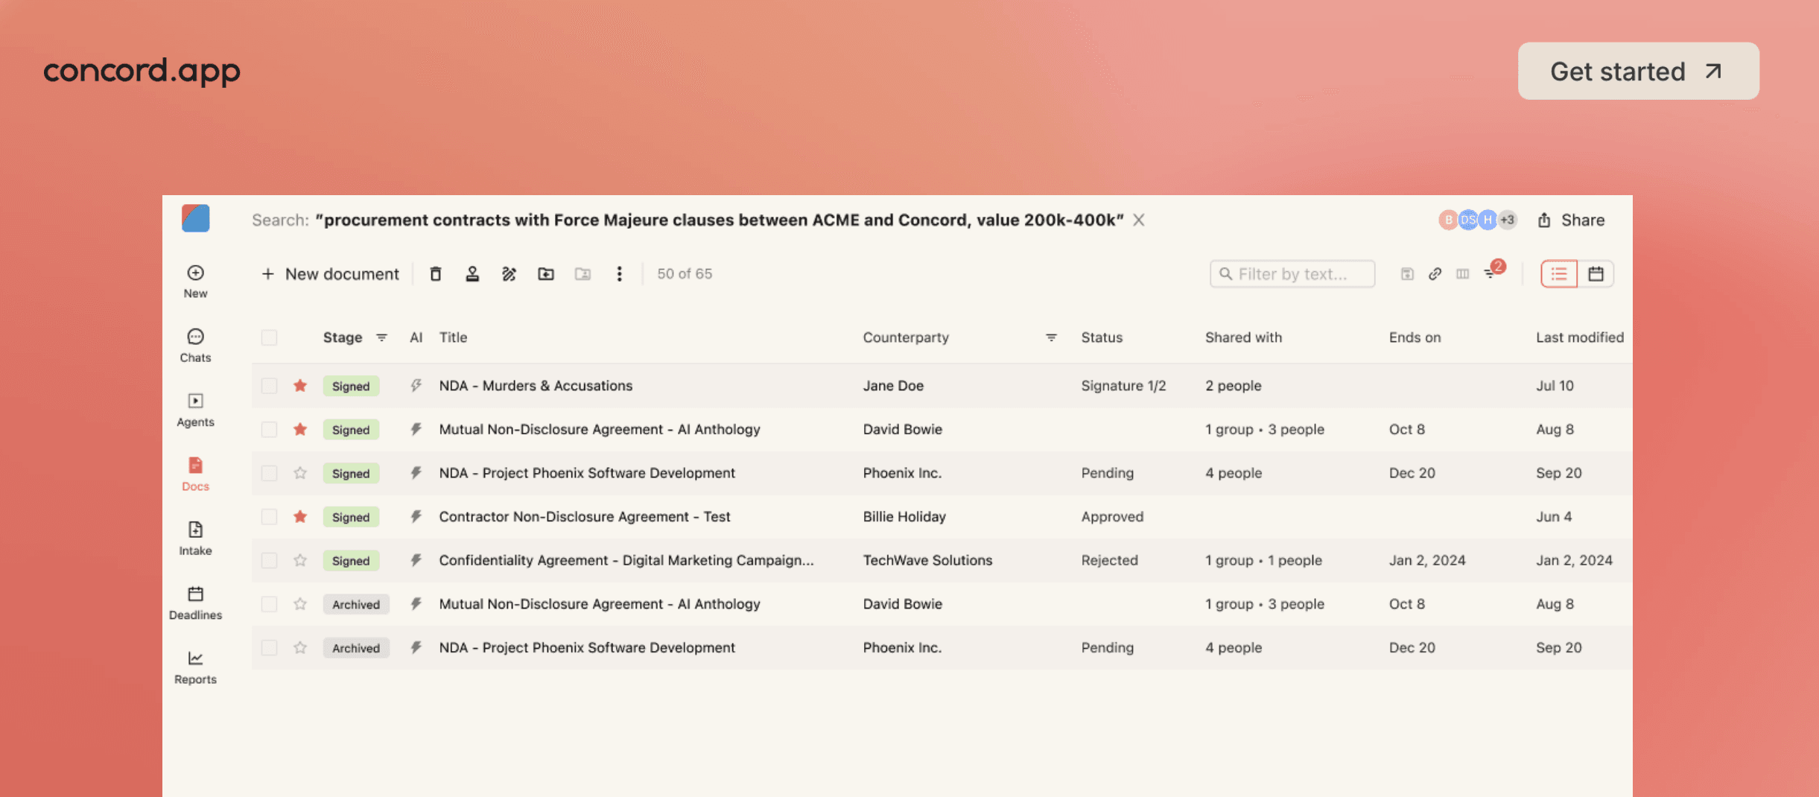Check the Archived Project Phoenix row checkbox
Viewport: 1819px width, 797px height.
tap(269, 648)
